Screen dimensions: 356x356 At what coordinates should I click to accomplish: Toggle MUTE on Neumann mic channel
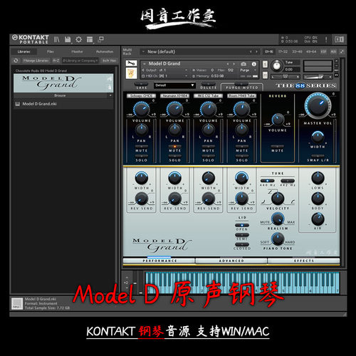(x=175, y=147)
